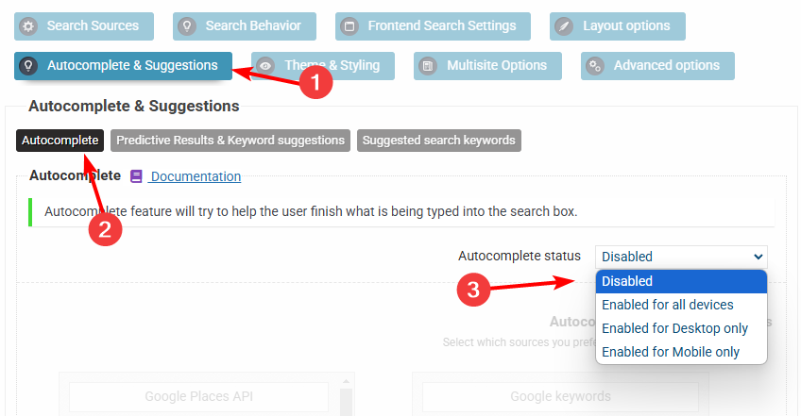Open the Autocomplete status dropdown

tap(681, 257)
